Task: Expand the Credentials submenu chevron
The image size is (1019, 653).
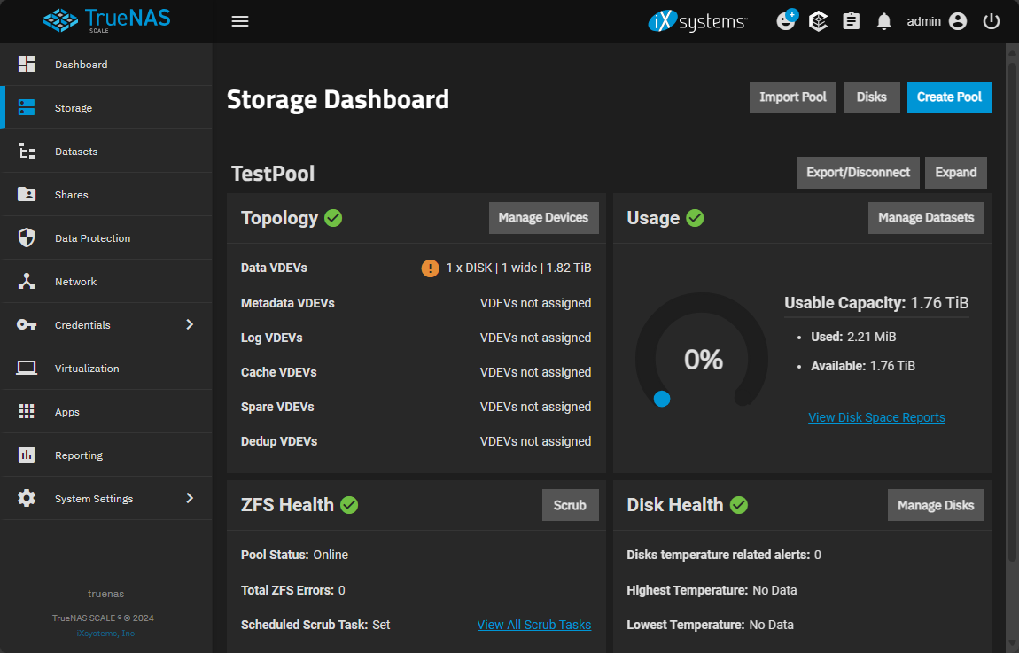Action: 189,324
